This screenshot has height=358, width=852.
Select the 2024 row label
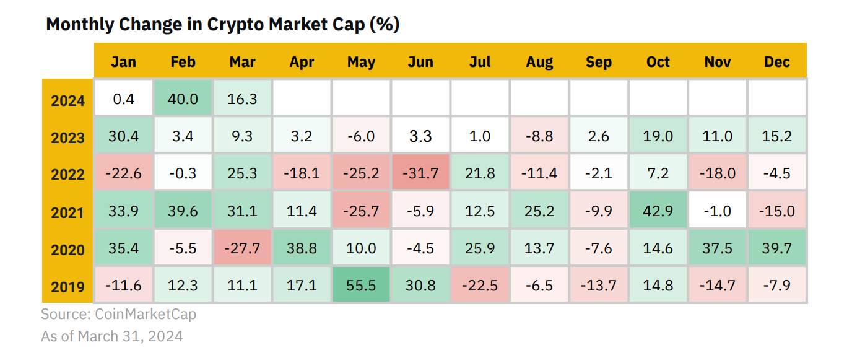pos(68,100)
